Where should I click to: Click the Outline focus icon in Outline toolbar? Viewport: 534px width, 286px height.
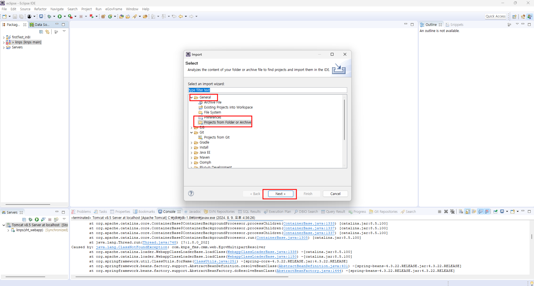coord(509,24)
